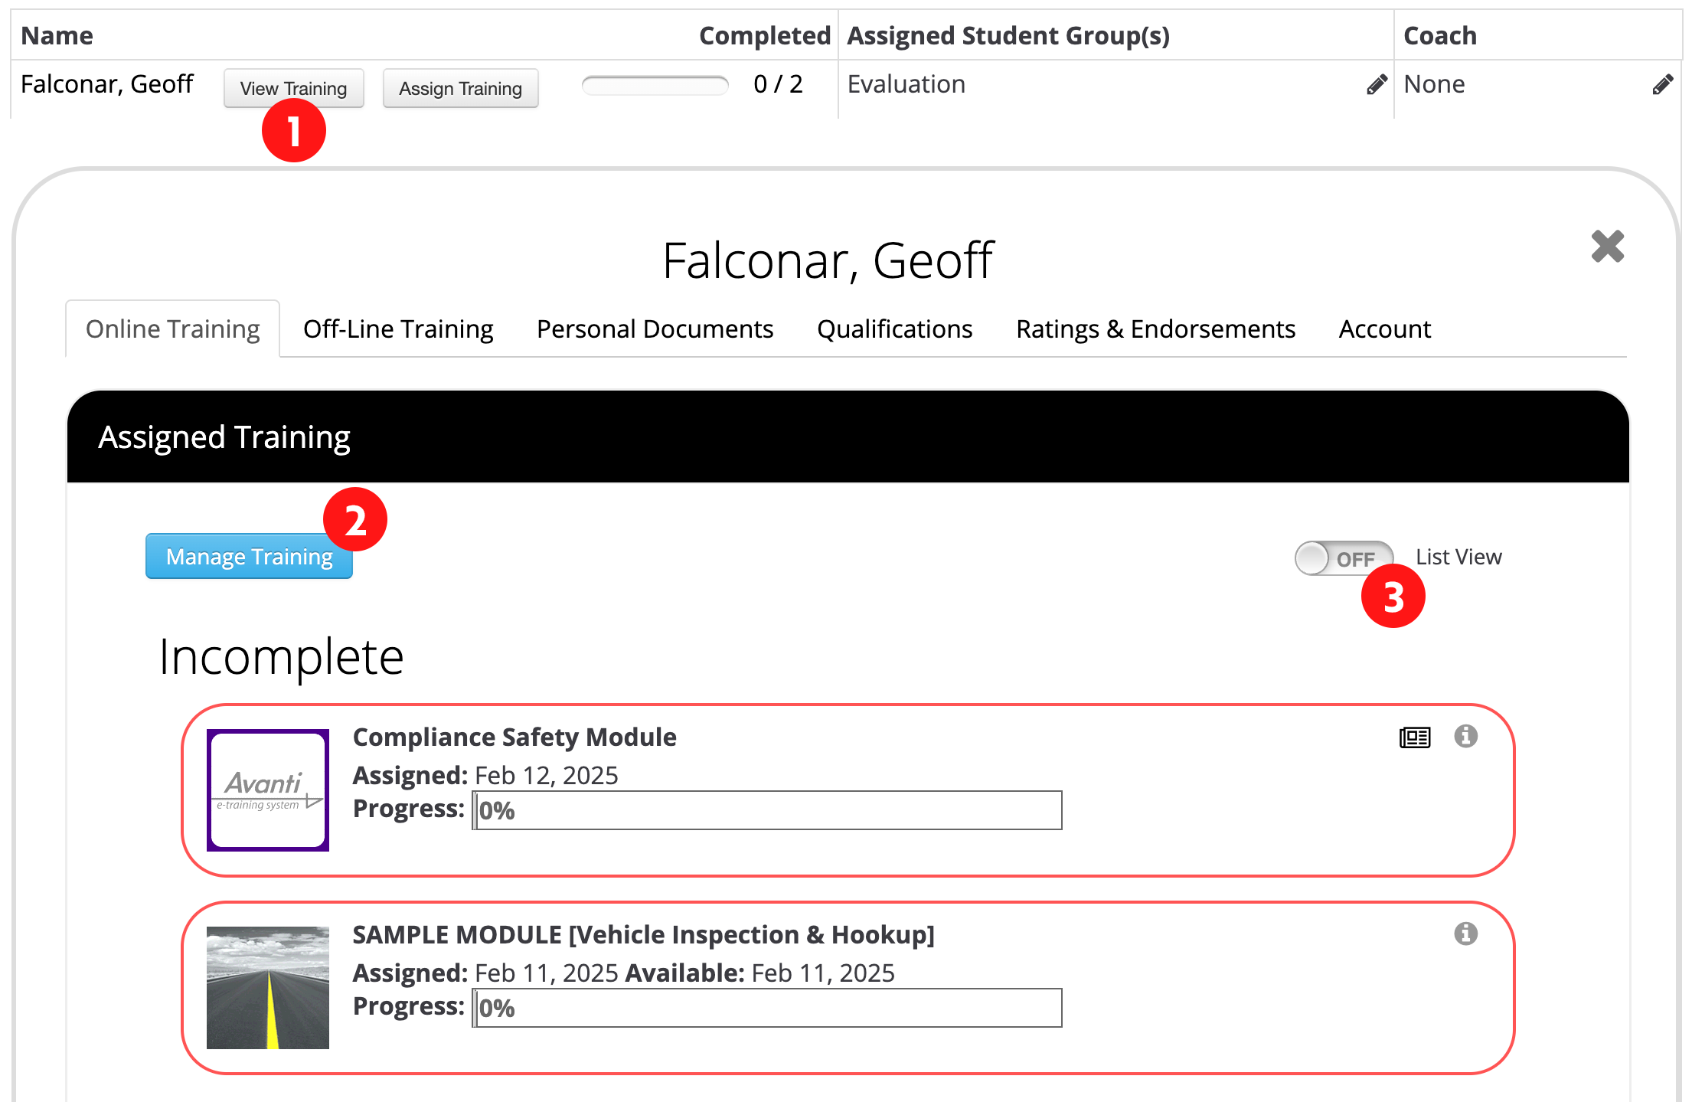1692x1102 pixels.
Task: Close the Falconar, Geoff dialog
Action: point(1607,247)
